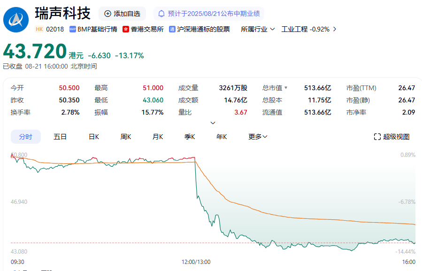
Task: Select the 分时 chart tab
Action: tap(25, 137)
